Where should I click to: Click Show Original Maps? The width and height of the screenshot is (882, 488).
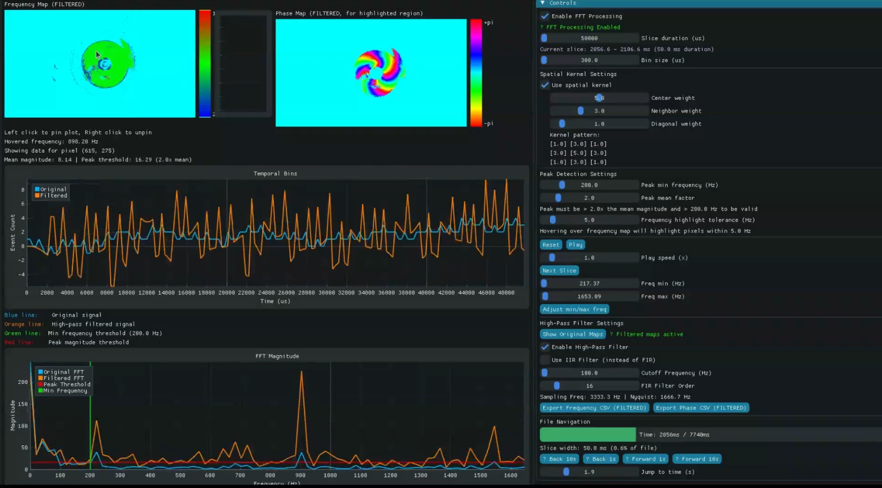coord(572,334)
